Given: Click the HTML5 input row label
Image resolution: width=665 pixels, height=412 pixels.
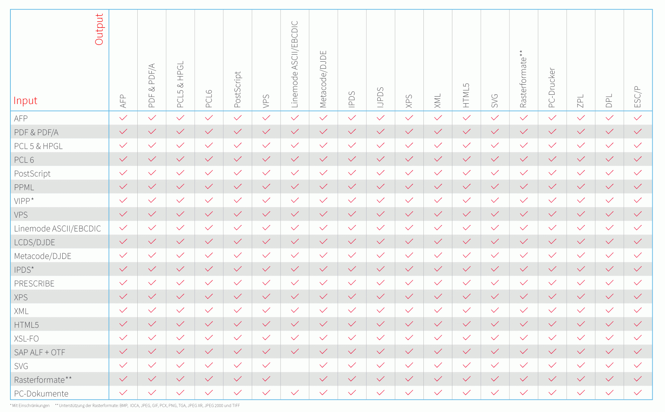Looking at the screenshot, I should click(26, 325).
